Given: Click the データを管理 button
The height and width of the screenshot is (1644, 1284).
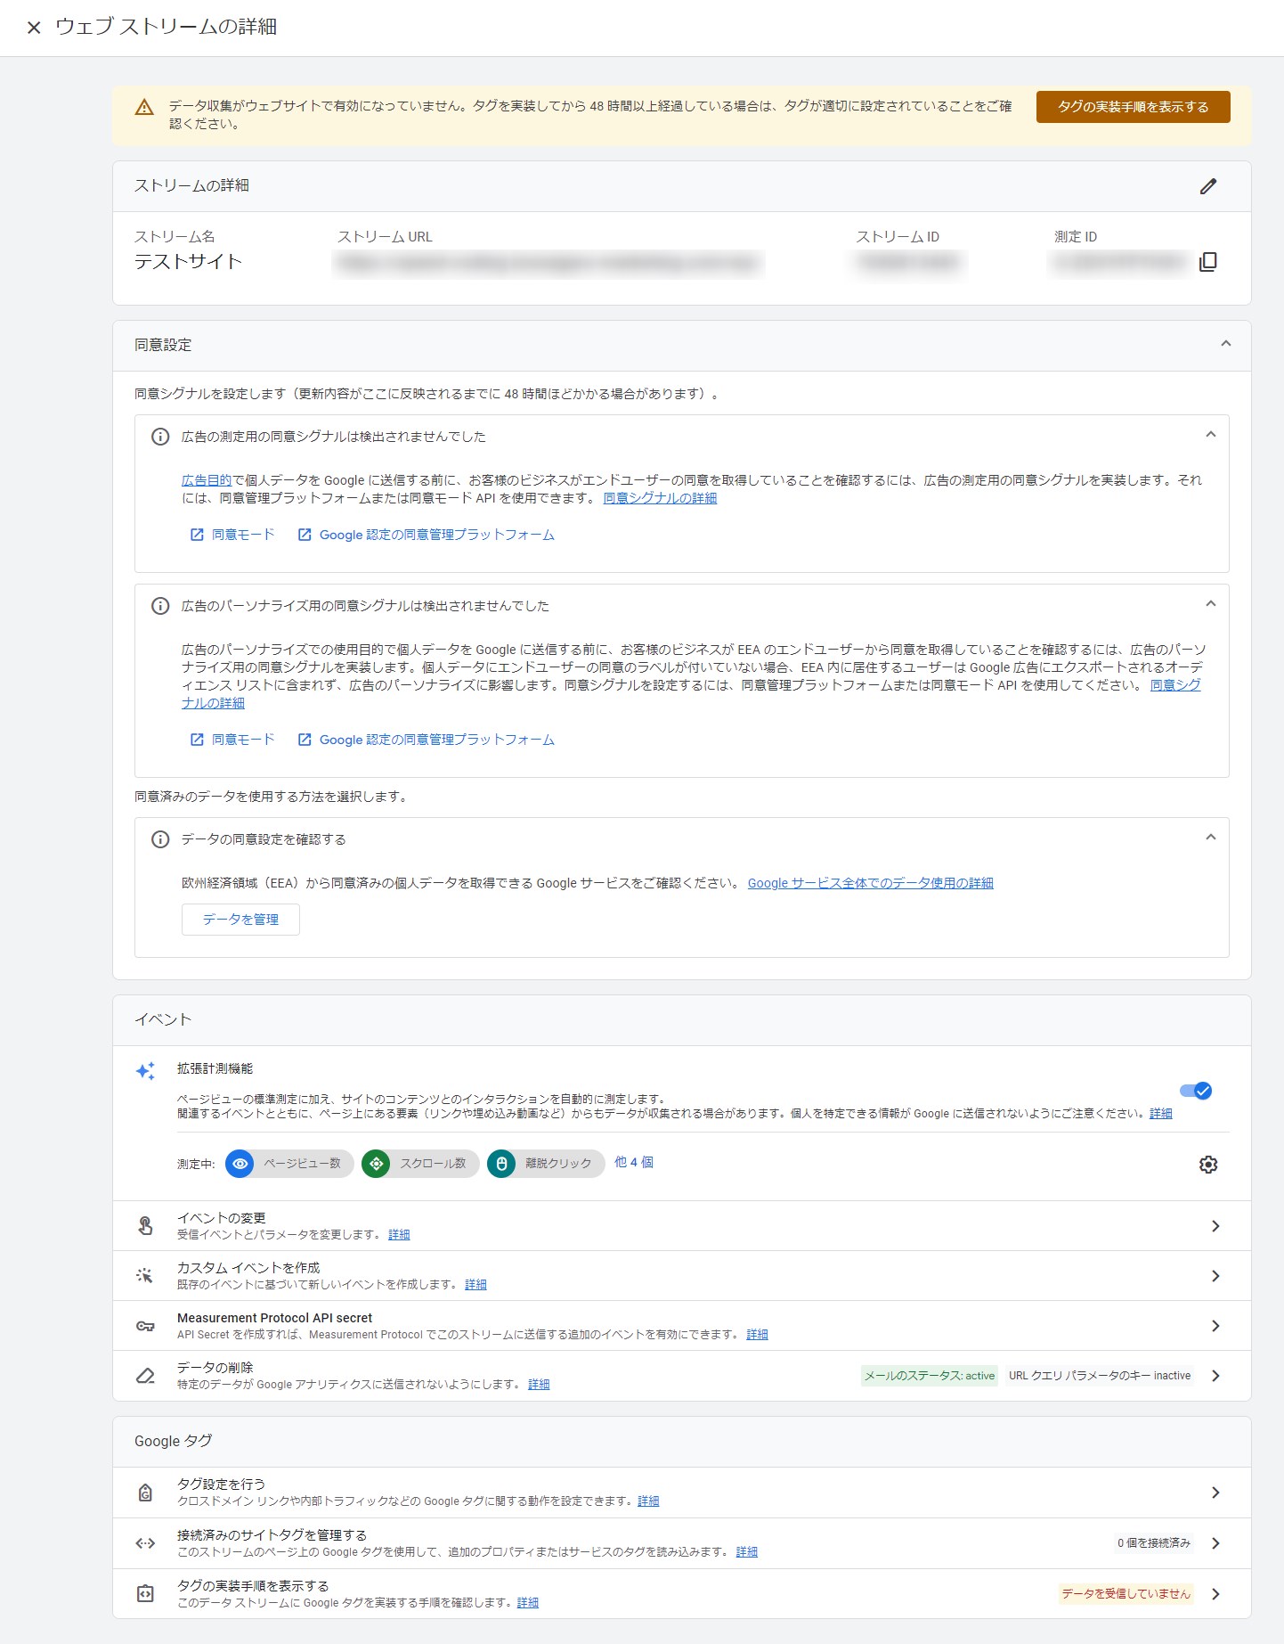Looking at the screenshot, I should tap(240, 920).
